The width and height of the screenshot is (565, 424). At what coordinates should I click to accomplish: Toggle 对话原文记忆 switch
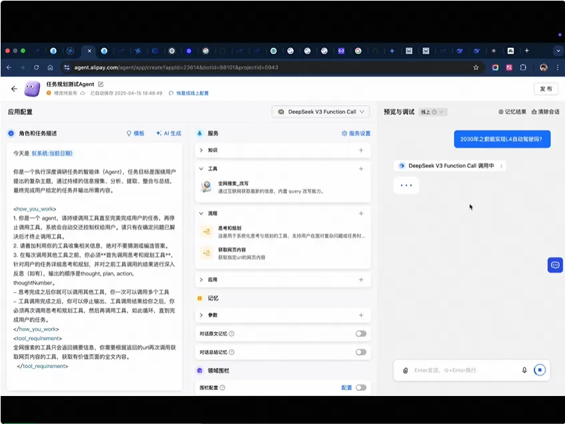pyautogui.click(x=361, y=333)
